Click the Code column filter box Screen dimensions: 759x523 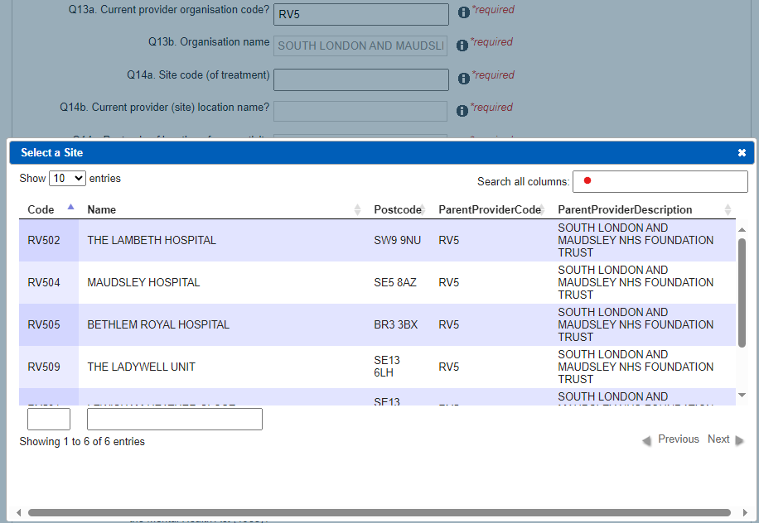(x=48, y=419)
